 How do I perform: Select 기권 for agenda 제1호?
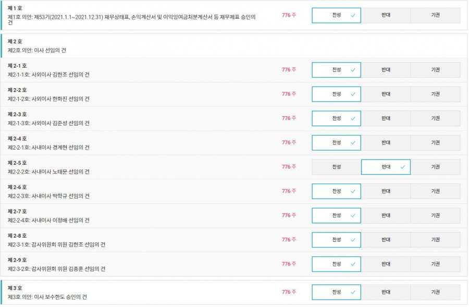tap(435, 15)
